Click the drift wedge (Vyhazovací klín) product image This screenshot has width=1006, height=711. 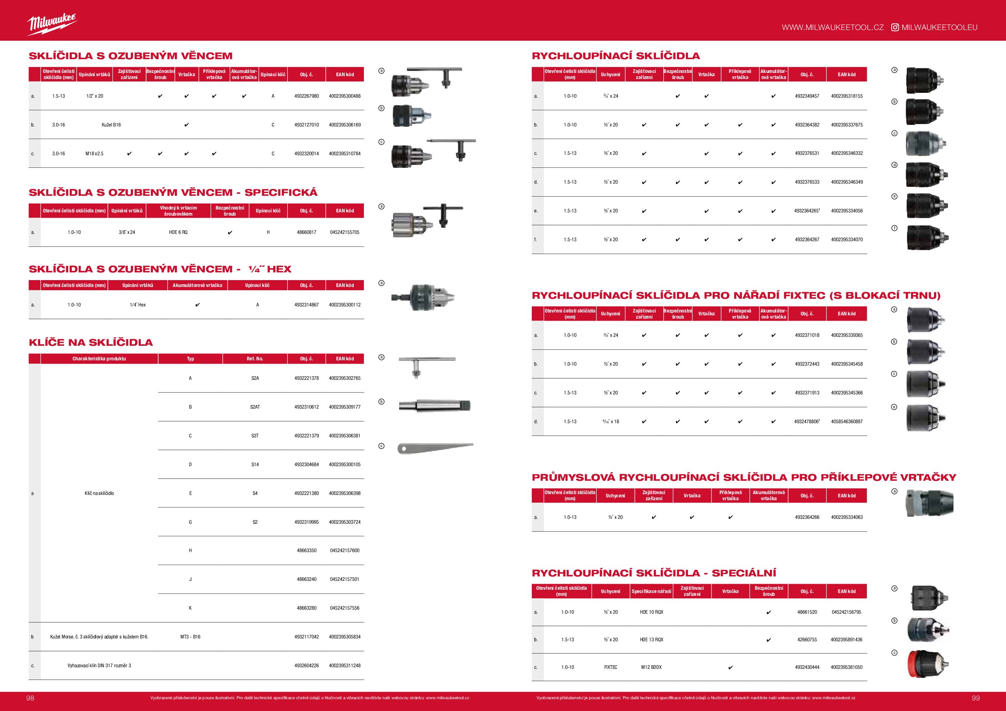point(435,448)
